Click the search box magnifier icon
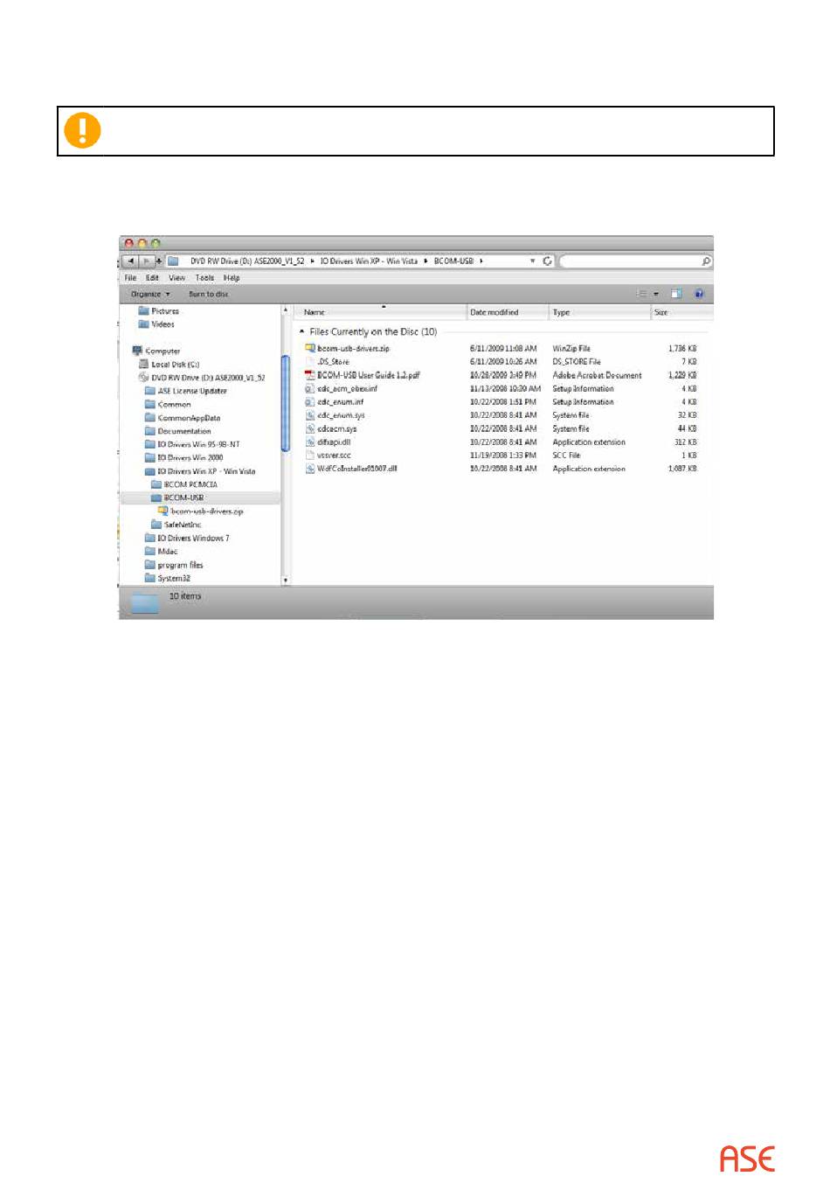The height and width of the screenshot is (1183, 830). [x=706, y=261]
